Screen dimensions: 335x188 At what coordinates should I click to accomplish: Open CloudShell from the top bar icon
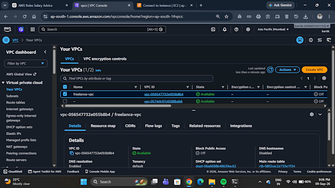(213, 29)
